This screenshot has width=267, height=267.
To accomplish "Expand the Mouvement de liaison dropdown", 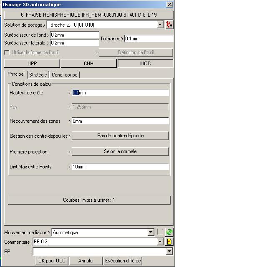I will click(x=151, y=232).
